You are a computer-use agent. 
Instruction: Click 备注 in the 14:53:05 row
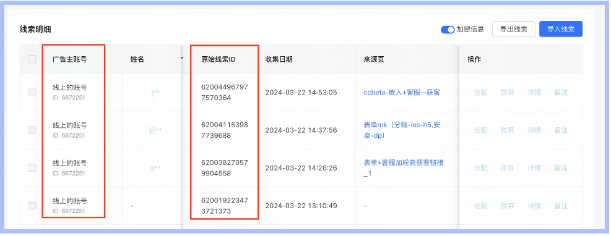coord(561,93)
